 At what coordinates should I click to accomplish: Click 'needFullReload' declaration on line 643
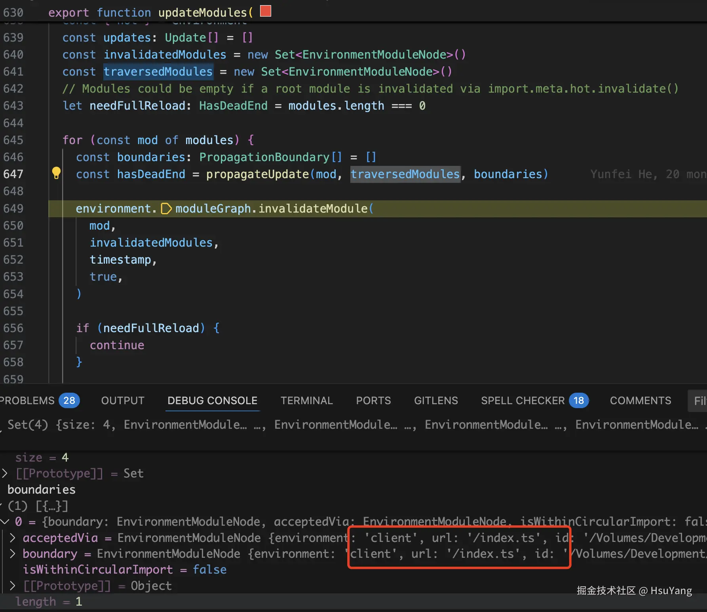pos(137,106)
